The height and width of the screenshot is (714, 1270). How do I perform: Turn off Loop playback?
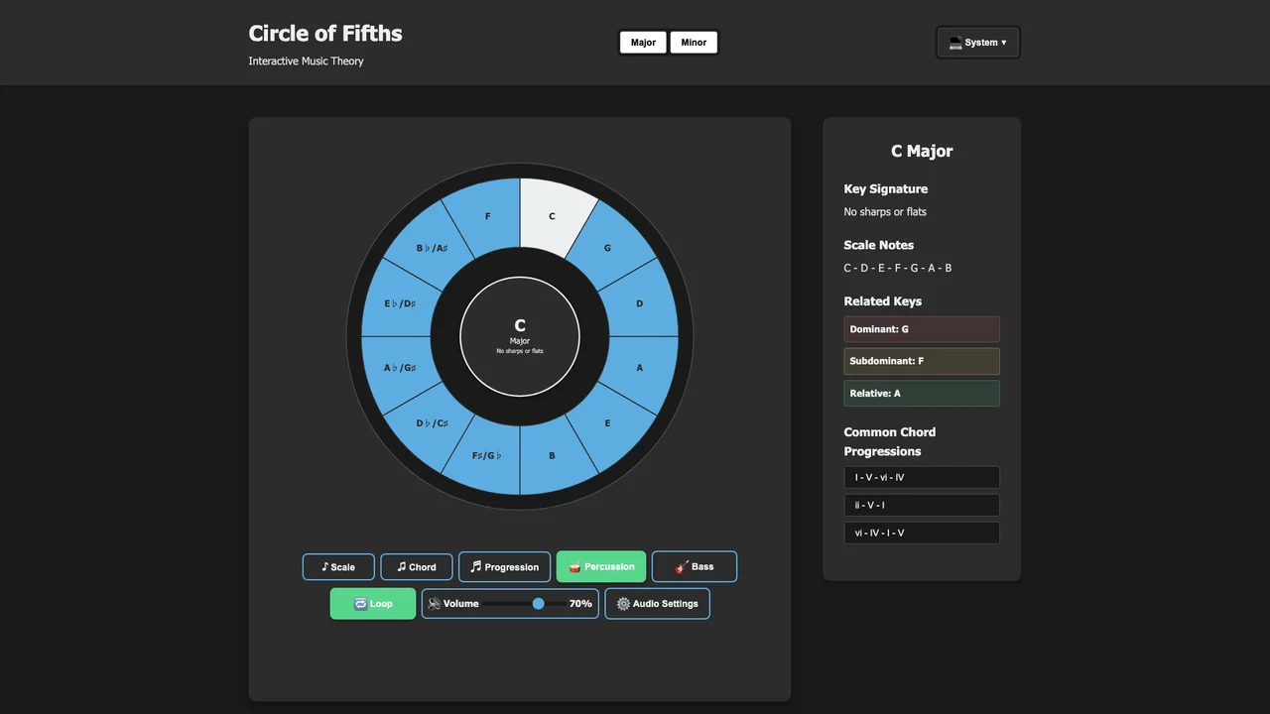tap(372, 603)
